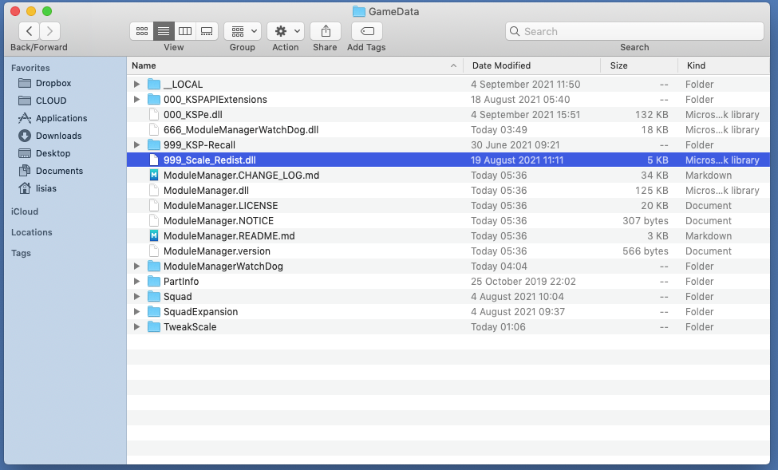Screen dimensions: 778x470
Task: Select the ModuleManager.NOTICE file icon
Action: coord(154,220)
